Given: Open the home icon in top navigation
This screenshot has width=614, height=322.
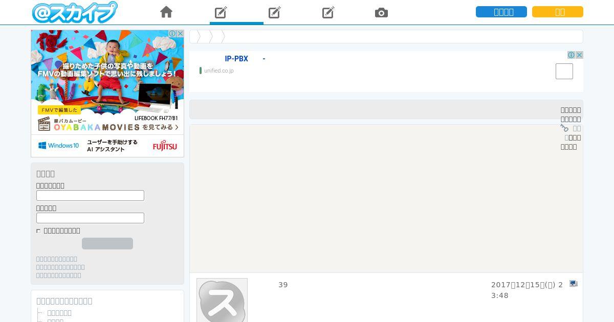Looking at the screenshot, I should tap(166, 12).
